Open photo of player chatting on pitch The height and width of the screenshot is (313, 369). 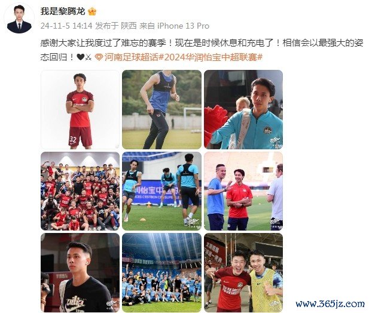click(x=243, y=191)
